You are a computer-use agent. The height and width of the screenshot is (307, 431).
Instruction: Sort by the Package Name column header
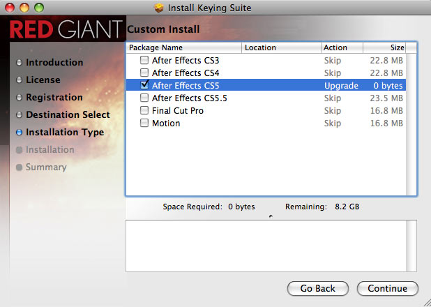pos(183,47)
